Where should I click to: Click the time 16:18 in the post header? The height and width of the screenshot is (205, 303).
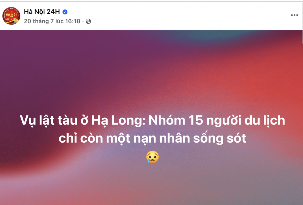click(73, 21)
